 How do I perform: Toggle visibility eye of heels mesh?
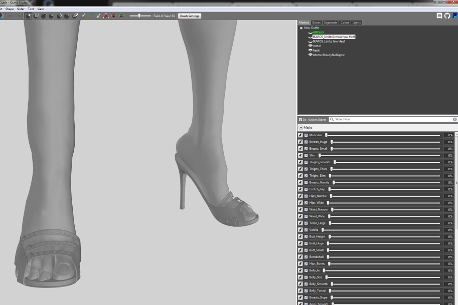(310, 50)
